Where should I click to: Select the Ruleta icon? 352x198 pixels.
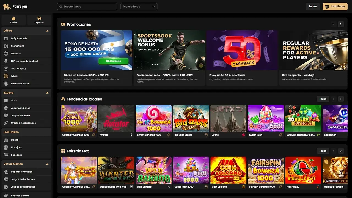coord(6,140)
